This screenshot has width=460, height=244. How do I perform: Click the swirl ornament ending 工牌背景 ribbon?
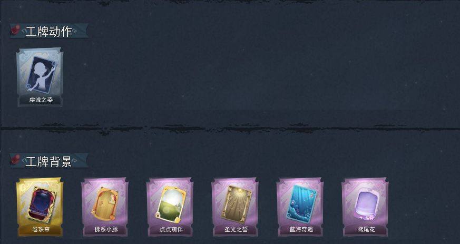75,160
